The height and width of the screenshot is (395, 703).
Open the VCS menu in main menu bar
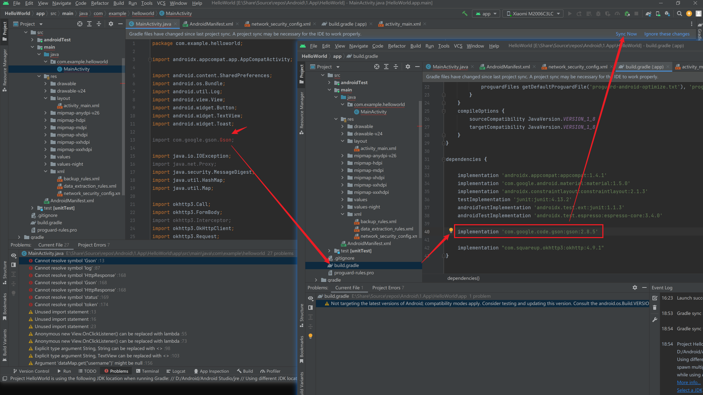click(161, 3)
